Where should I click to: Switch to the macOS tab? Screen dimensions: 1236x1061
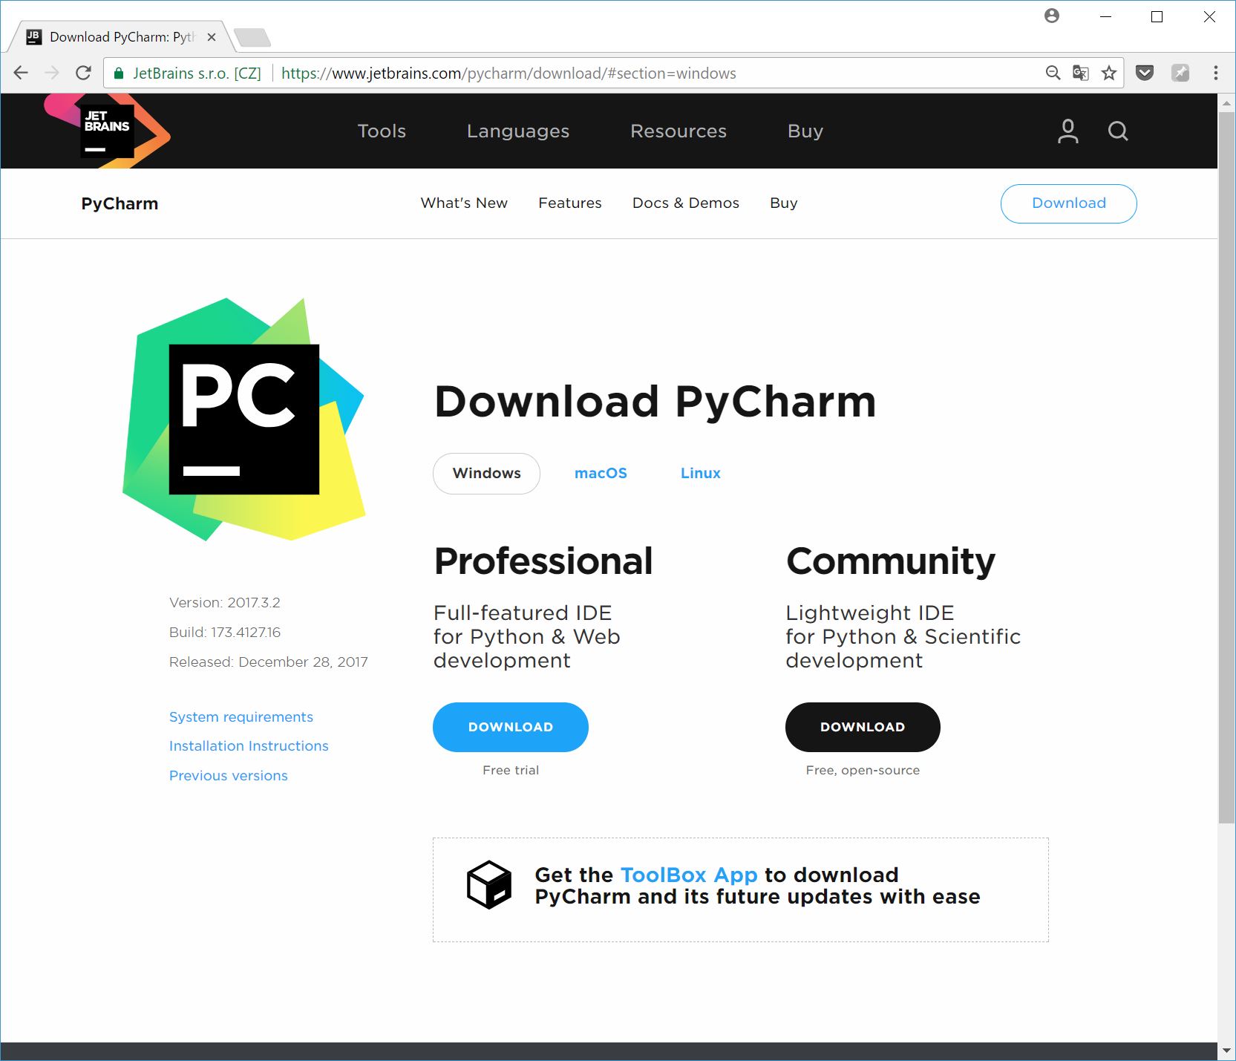tap(601, 474)
